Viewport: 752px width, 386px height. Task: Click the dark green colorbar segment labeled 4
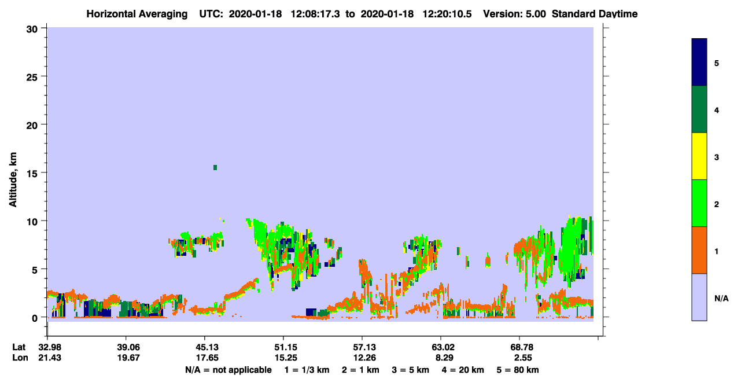coord(699,109)
